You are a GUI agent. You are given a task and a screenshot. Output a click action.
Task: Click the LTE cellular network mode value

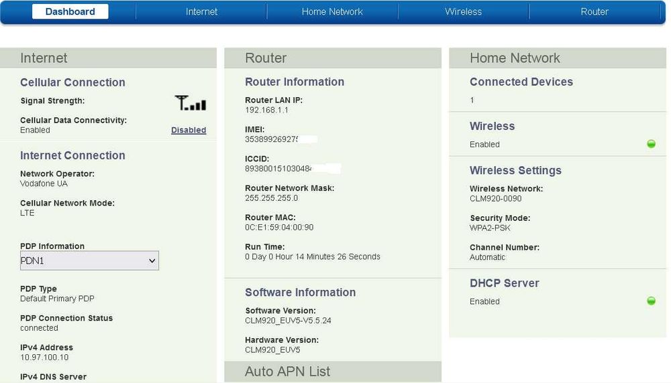click(x=27, y=213)
